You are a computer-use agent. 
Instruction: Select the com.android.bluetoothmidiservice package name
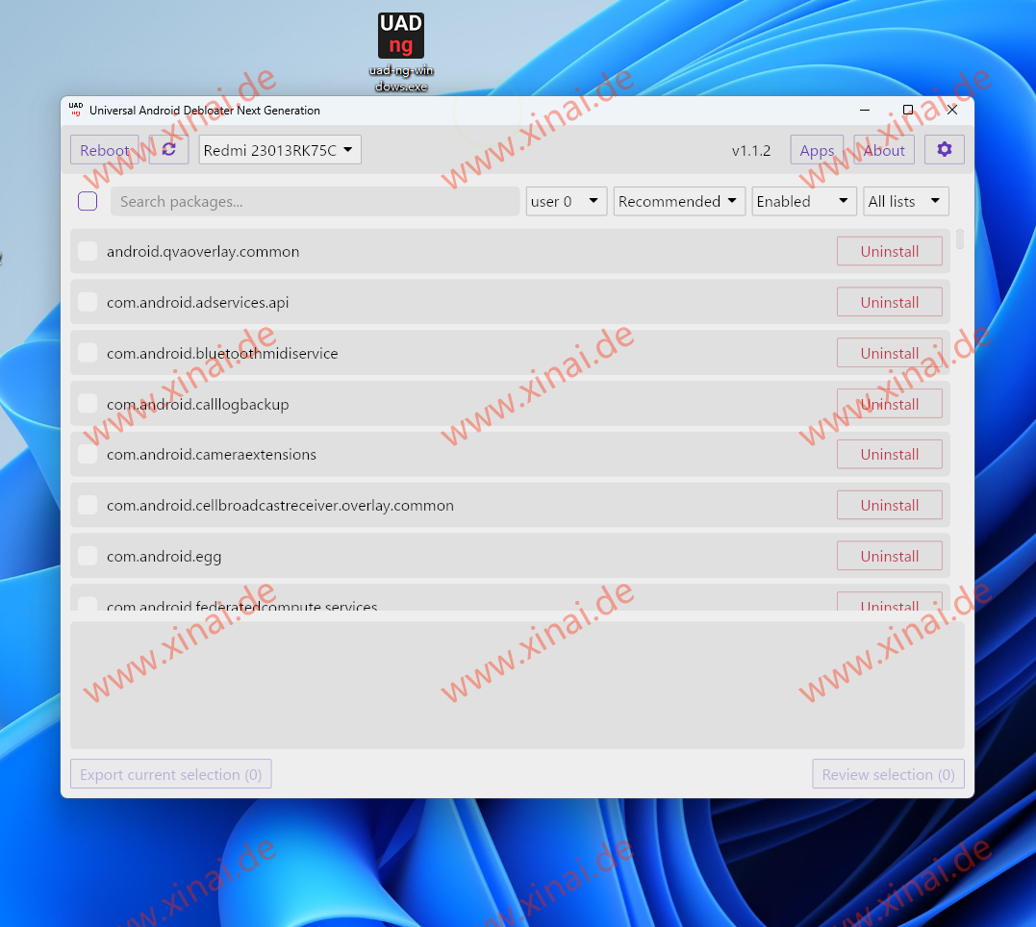(x=222, y=354)
